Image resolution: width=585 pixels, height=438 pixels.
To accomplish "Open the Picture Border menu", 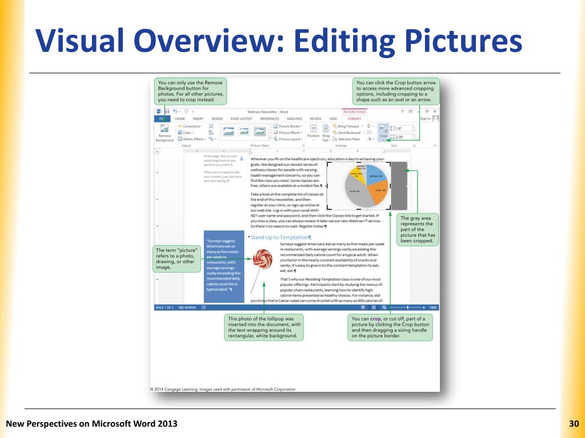I will (x=288, y=126).
